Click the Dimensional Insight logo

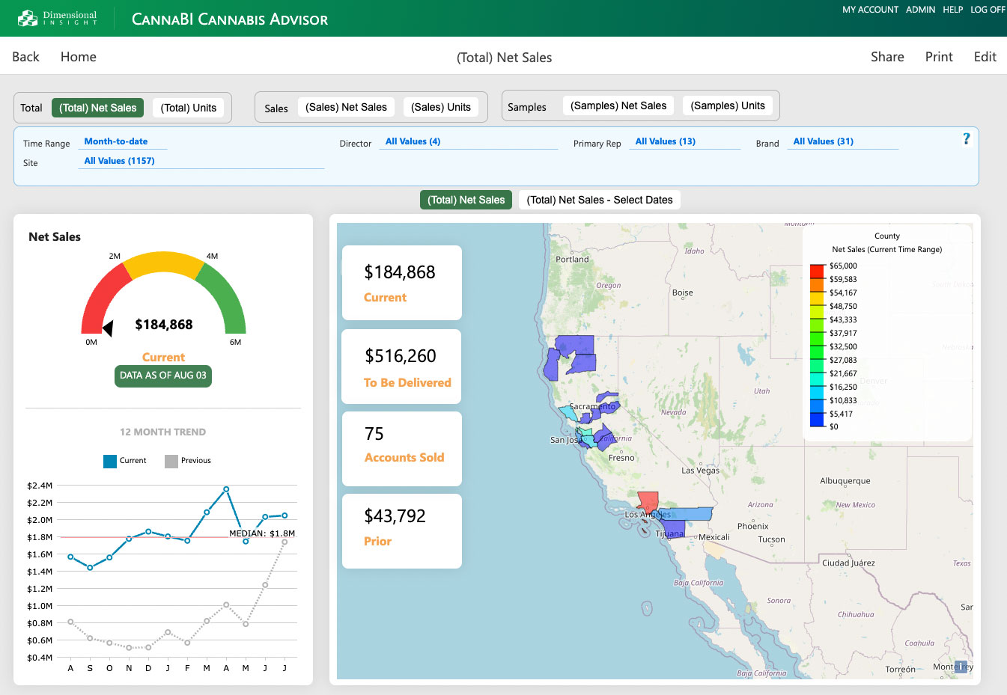(x=58, y=18)
